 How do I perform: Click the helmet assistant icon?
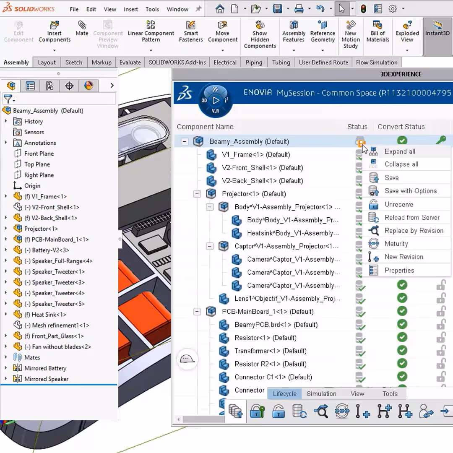pyautogui.click(x=187, y=359)
